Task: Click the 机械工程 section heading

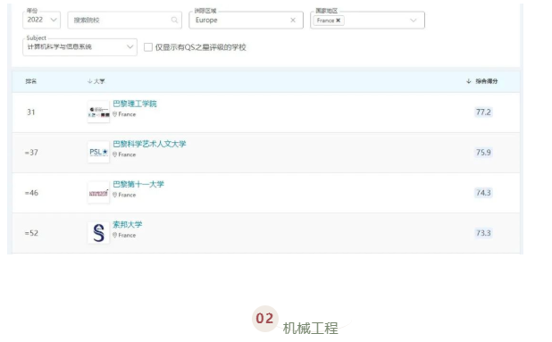Action: (311, 329)
